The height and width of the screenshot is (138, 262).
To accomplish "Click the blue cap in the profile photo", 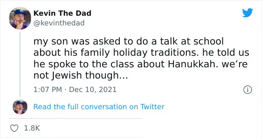I will 20,12.
